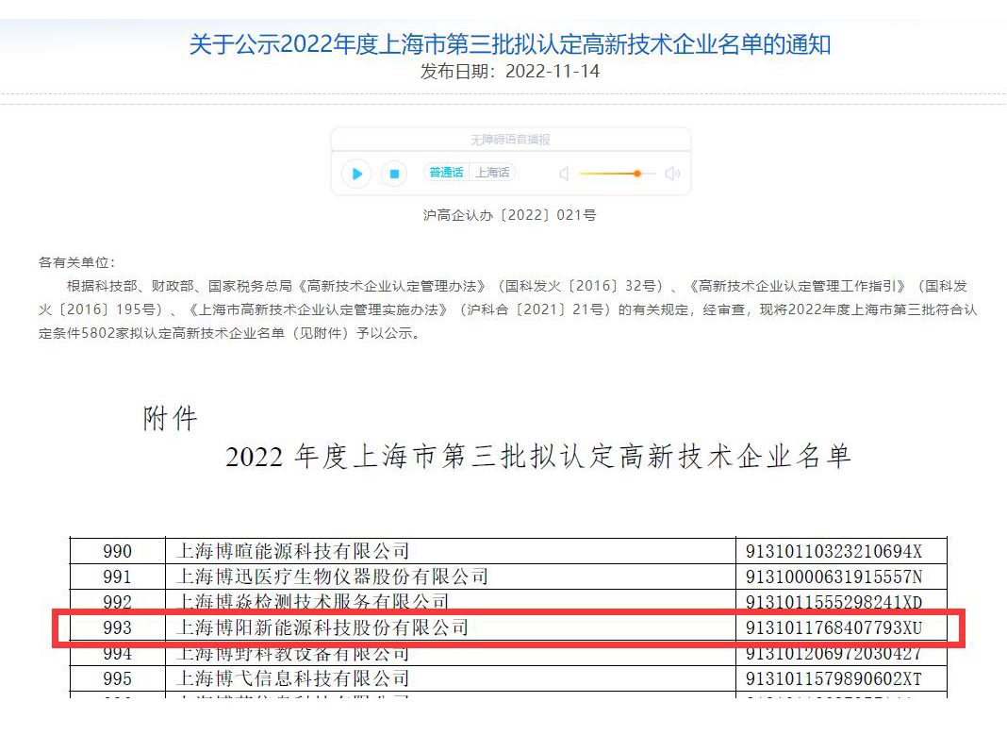1007x752 pixels.
Task: Click loud volume speaker icon
Action: pyautogui.click(x=672, y=174)
